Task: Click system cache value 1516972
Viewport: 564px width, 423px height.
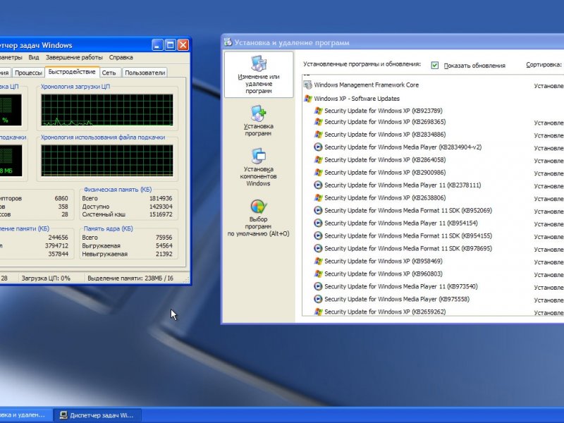Action: click(x=161, y=215)
